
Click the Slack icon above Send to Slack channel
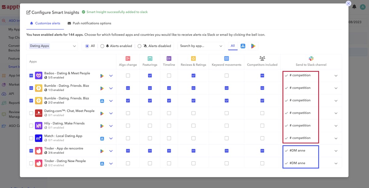click(x=311, y=58)
